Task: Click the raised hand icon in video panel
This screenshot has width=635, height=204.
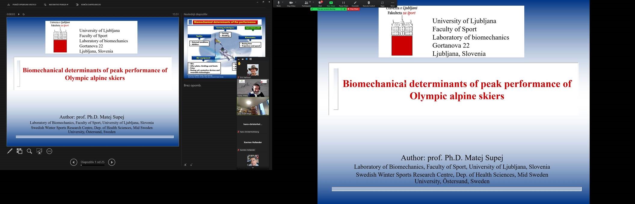Action: click(239, 64)
